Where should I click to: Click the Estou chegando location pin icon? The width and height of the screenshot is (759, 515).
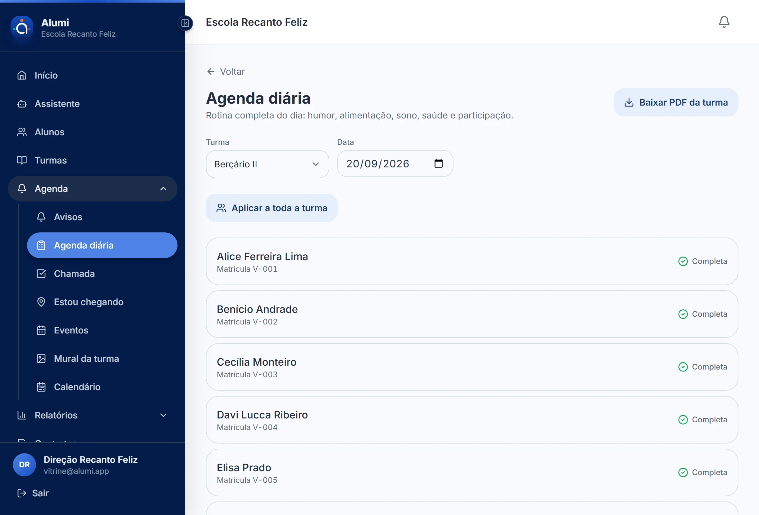tap(41, 302)
